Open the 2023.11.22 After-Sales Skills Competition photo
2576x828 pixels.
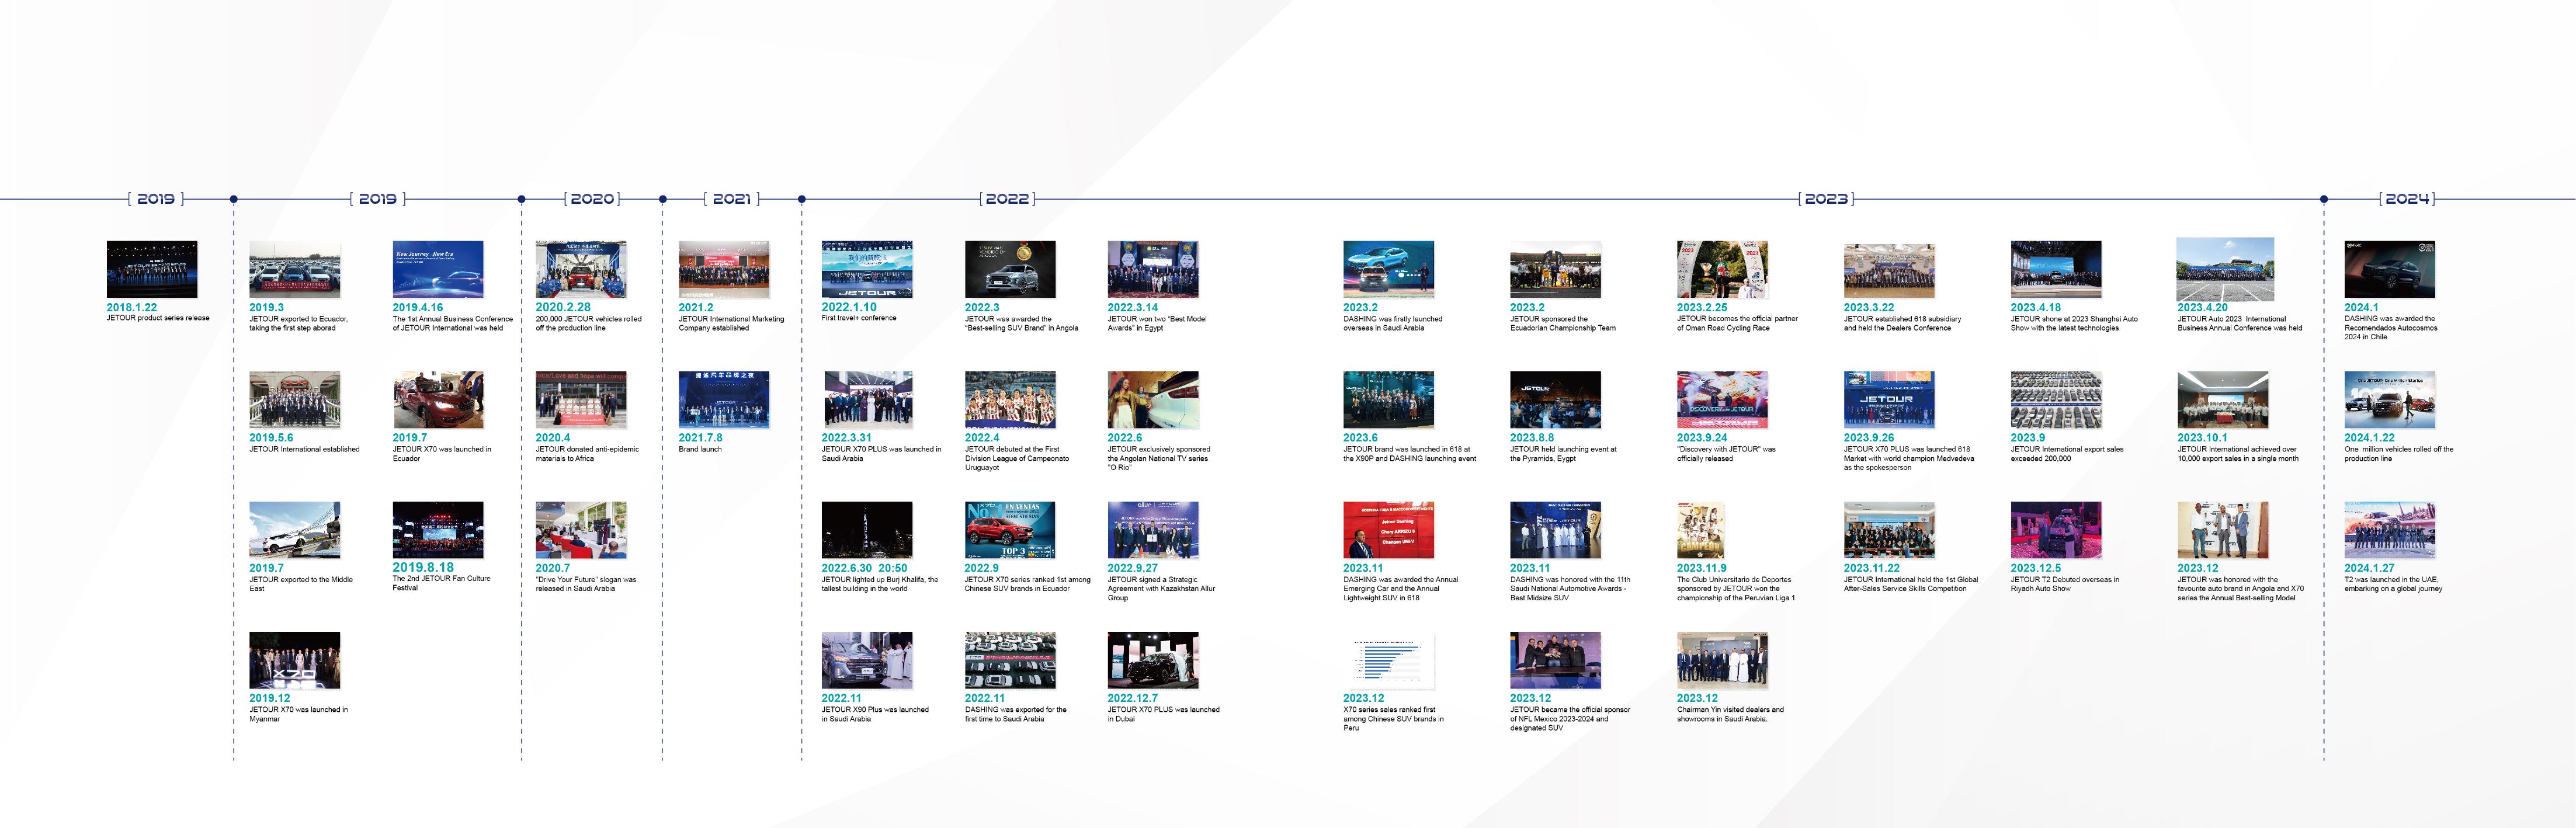pyautogui.click(x=1889, y=530)
